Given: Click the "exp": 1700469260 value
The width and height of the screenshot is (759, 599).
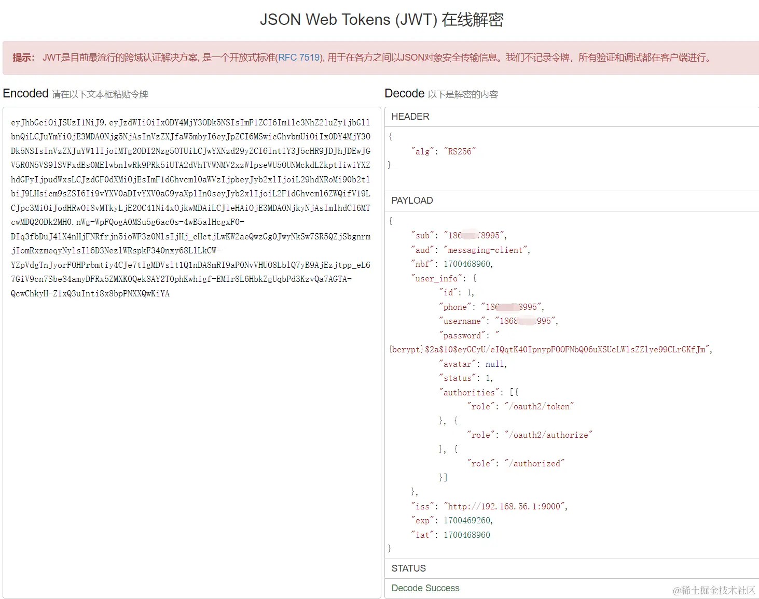Looking at the screenshot, I should click(467, 520).
